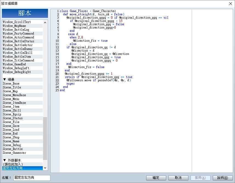Select Window_BattleLog script
Image resolution: width=235 pixels, height=183 pixels.
tap(23, 30)
